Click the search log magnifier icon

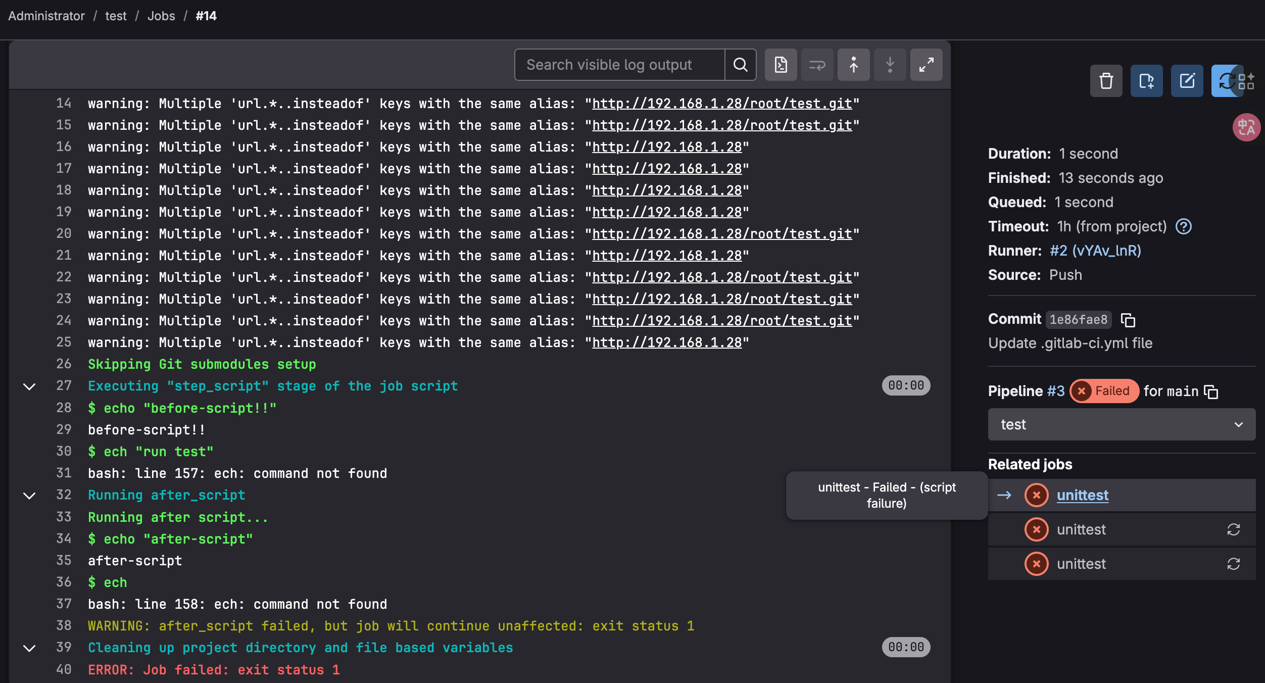point(740,65)
